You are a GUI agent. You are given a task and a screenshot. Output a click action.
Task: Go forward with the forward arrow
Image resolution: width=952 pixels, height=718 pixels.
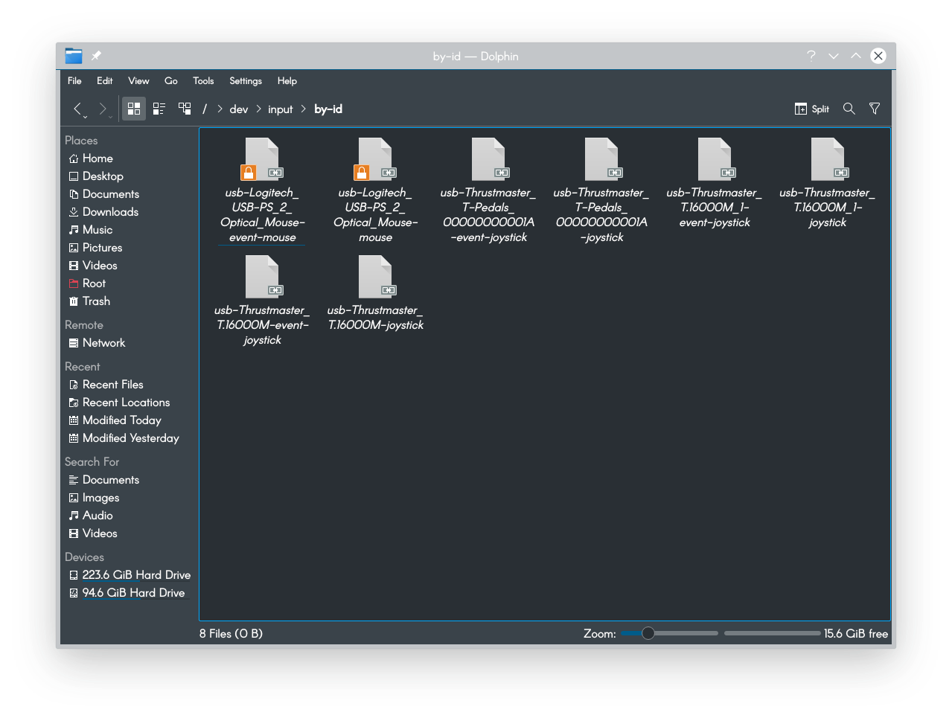pyautogui.click(x=103, y=109)
